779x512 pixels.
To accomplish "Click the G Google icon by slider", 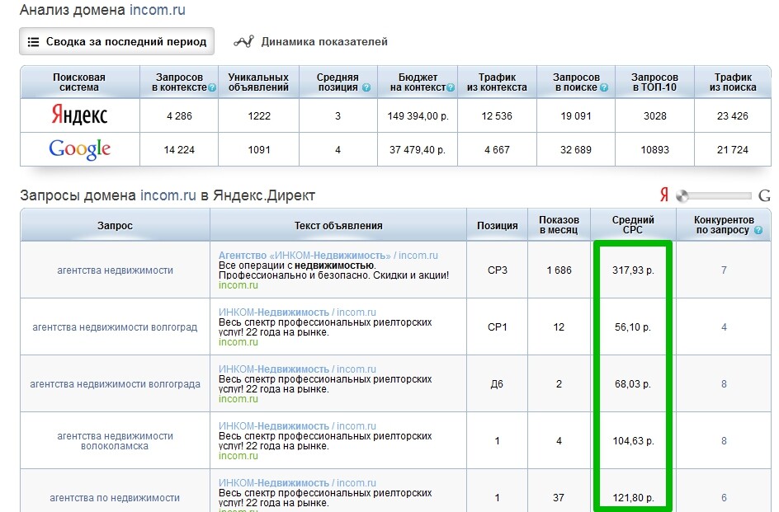I will pyautogui.click(x=764, y=195).
